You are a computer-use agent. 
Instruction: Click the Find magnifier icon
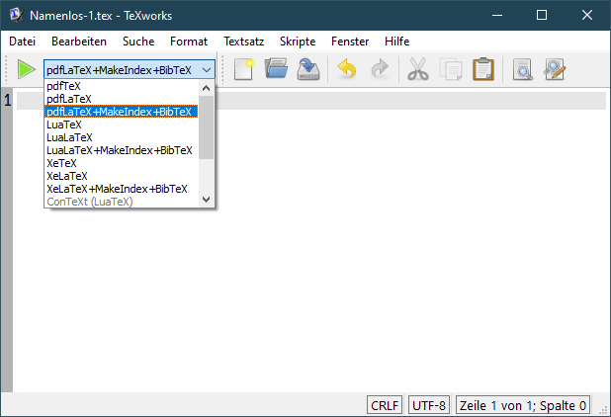[x=522, y=69]
